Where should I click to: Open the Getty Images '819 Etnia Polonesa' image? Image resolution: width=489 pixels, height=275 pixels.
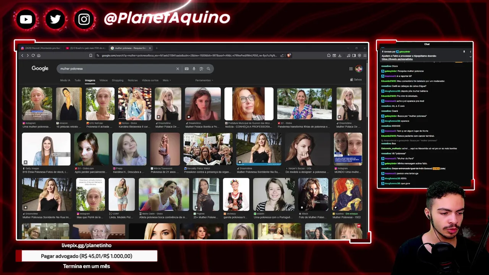[x=46, y=149]
